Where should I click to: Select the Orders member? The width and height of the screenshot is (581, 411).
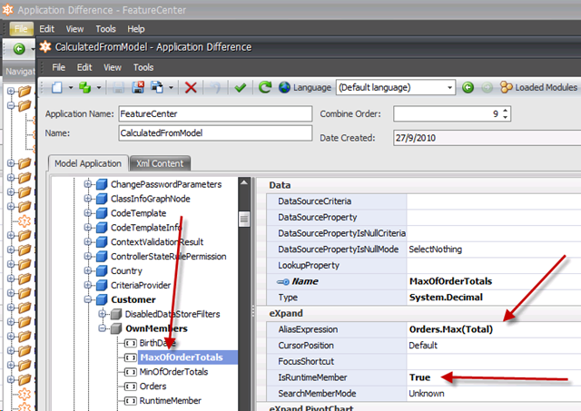(x=153, y=387)
